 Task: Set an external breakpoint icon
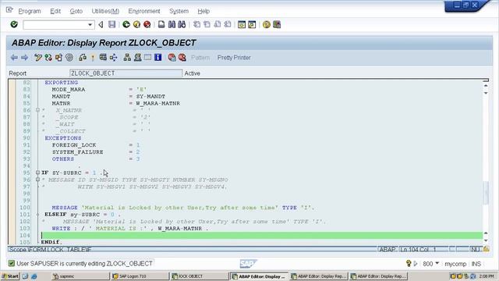(x=182, y=58)
